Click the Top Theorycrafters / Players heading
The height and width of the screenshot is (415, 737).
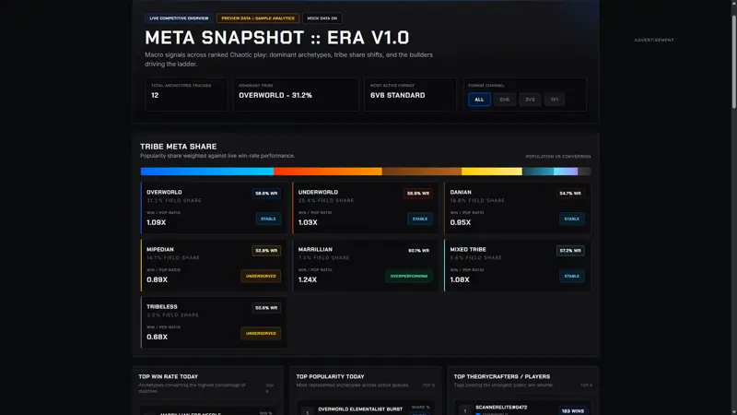(x=502, y=377)
